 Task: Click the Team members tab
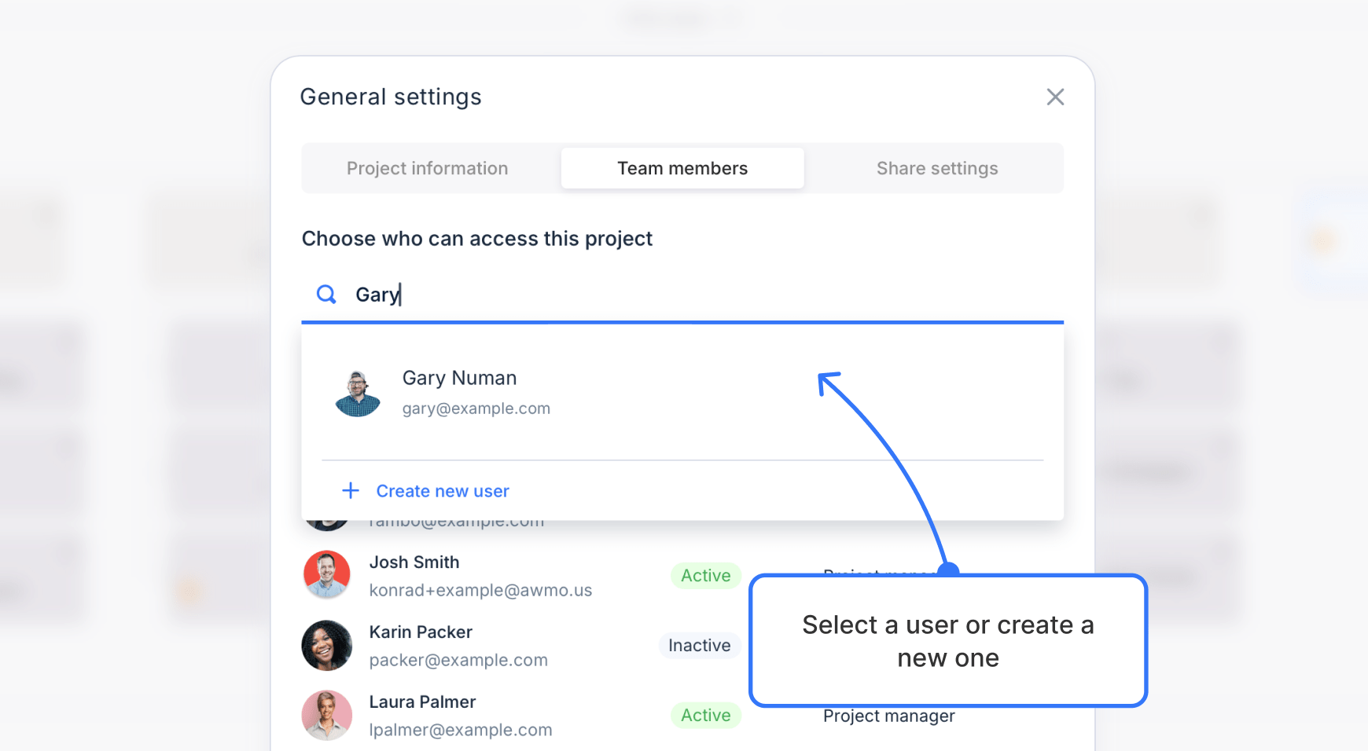click(682, 167)
